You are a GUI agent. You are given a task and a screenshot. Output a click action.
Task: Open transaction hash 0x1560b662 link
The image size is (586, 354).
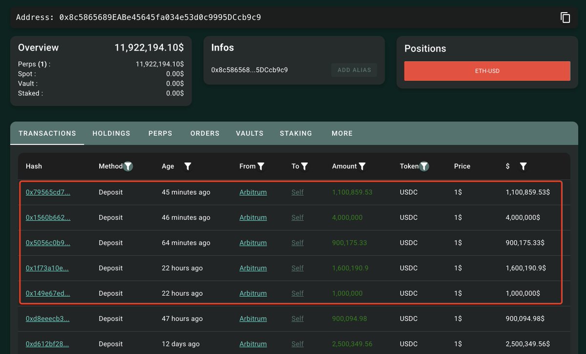point(48,218)
